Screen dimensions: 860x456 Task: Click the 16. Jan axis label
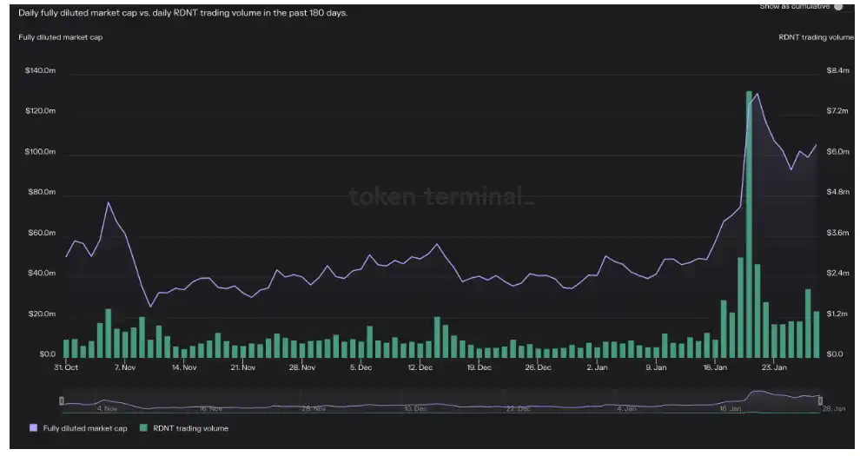(x=715, y=367)
